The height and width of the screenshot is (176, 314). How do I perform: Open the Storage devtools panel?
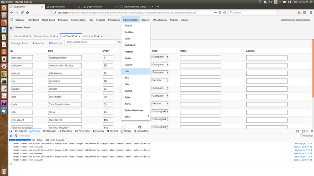(126, 131)
